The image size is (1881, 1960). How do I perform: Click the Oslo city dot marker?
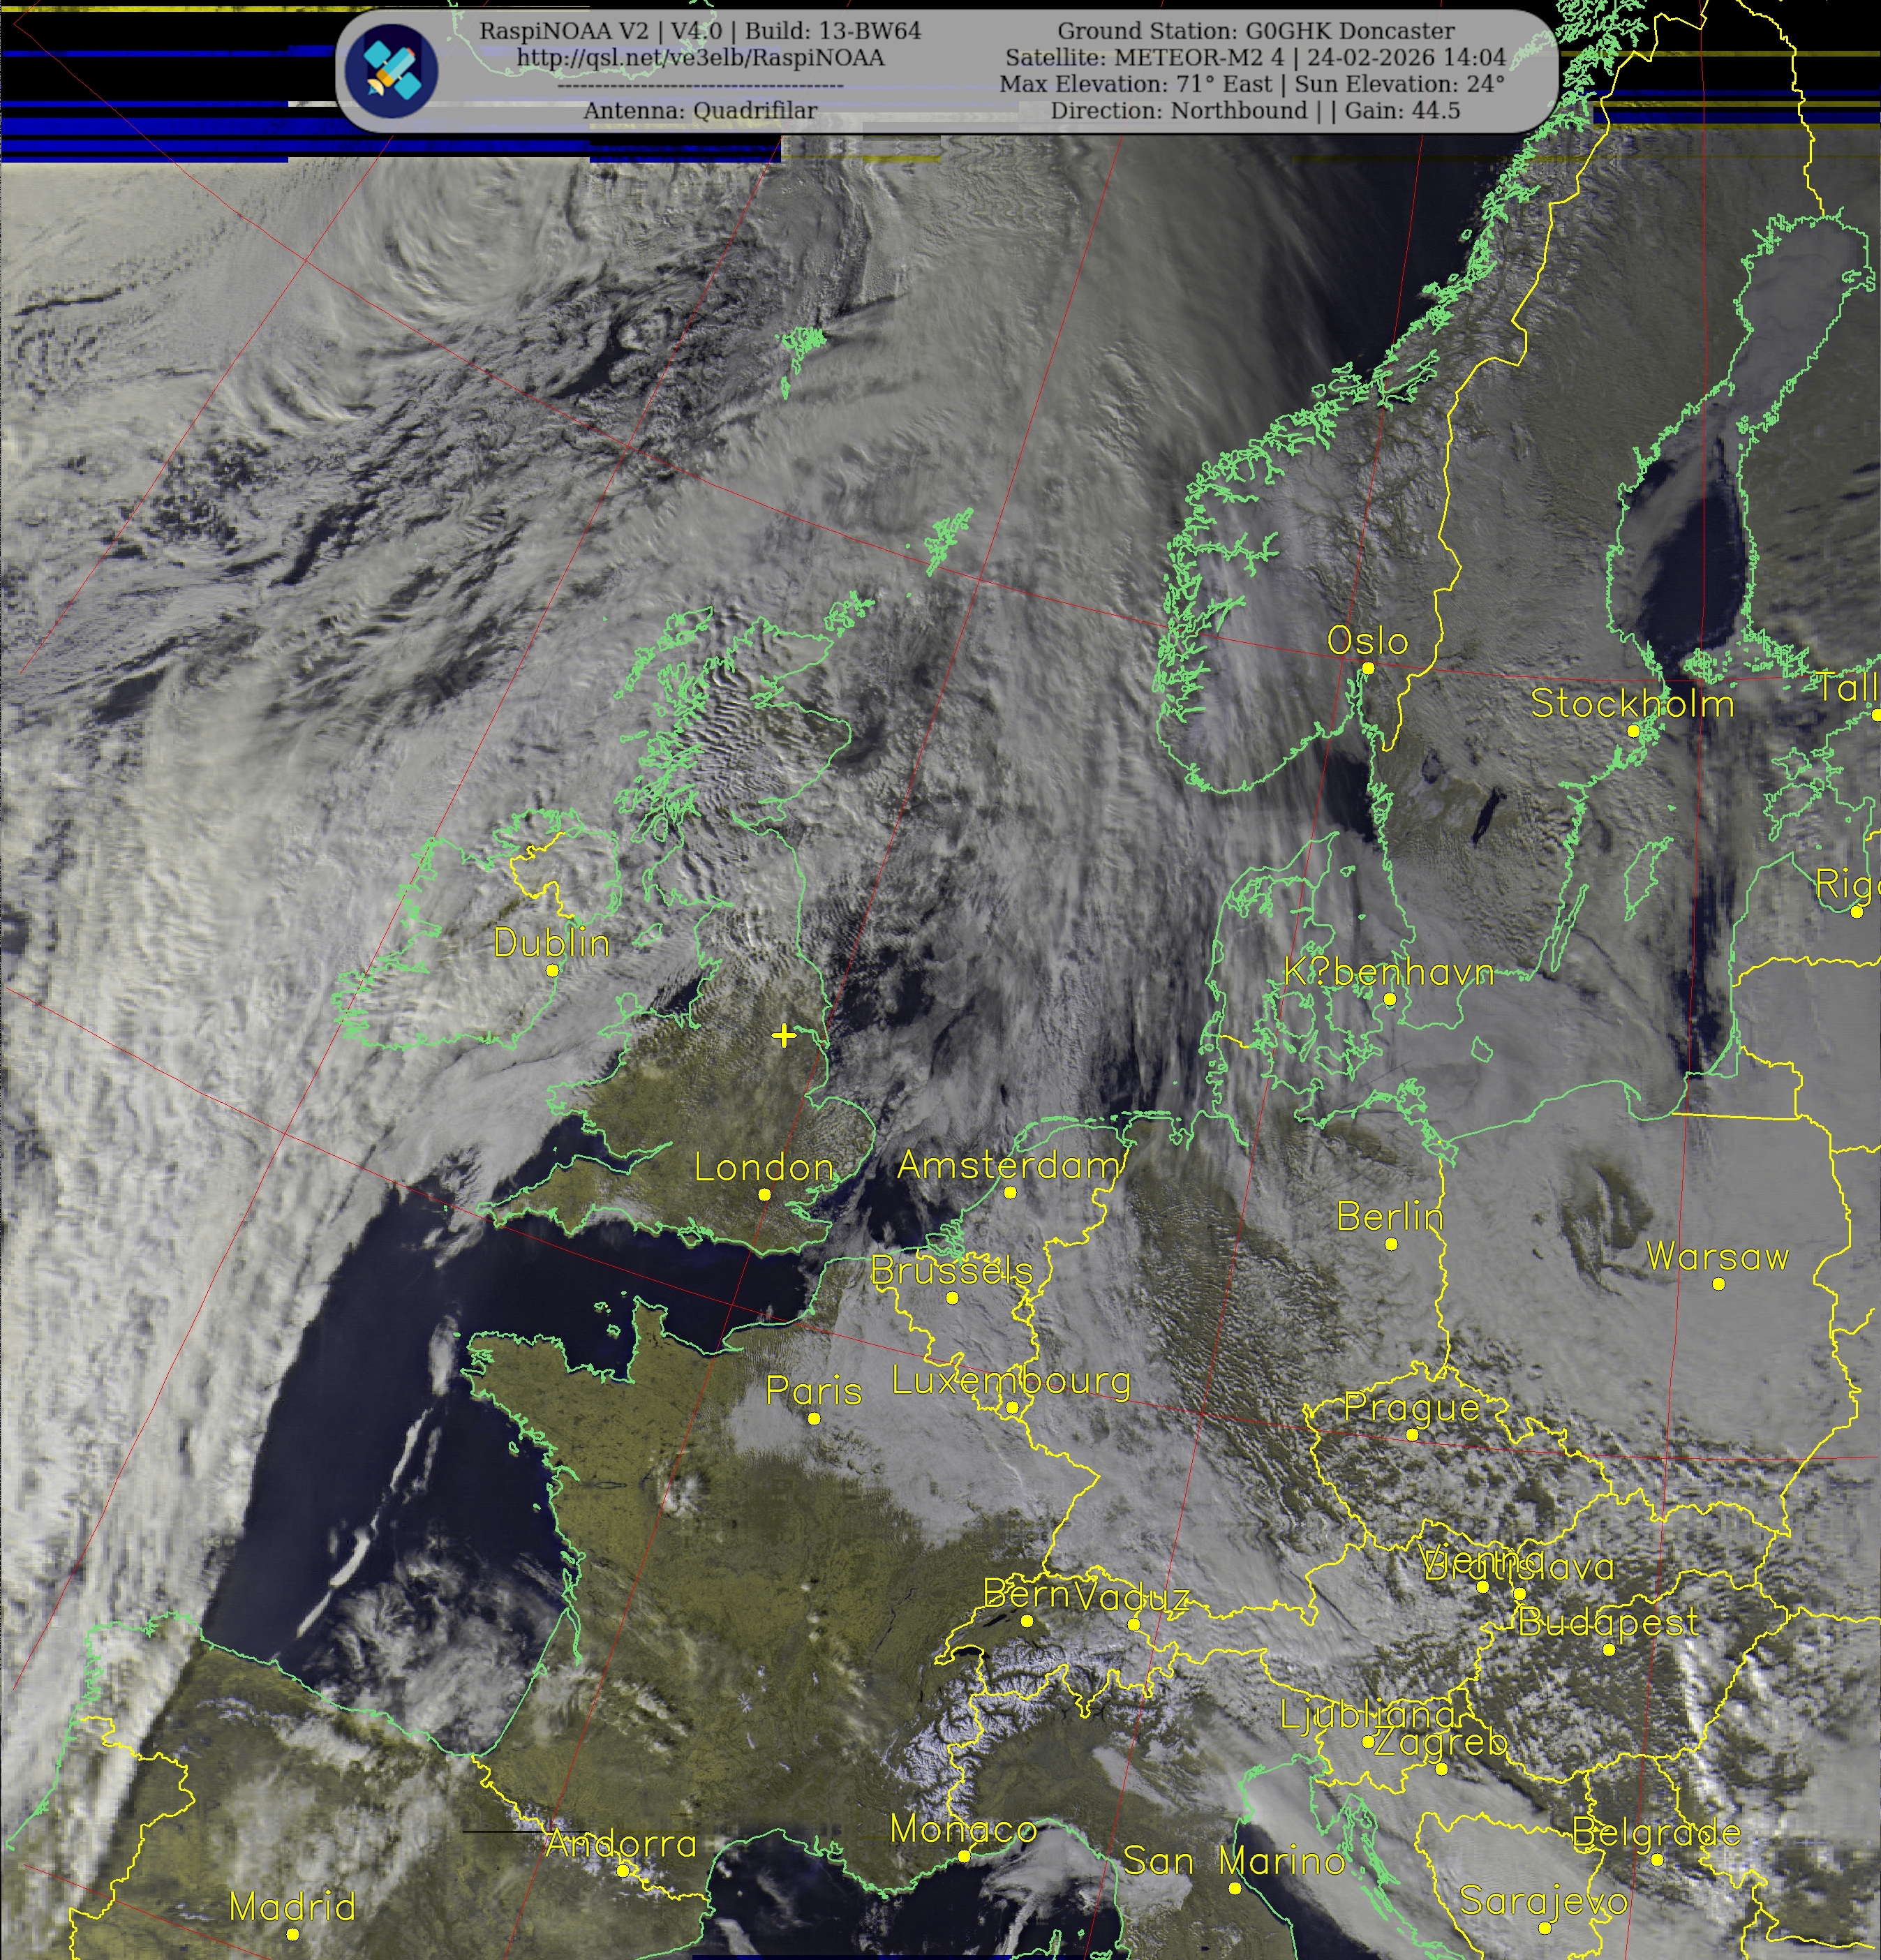(x=1368, y=668)
